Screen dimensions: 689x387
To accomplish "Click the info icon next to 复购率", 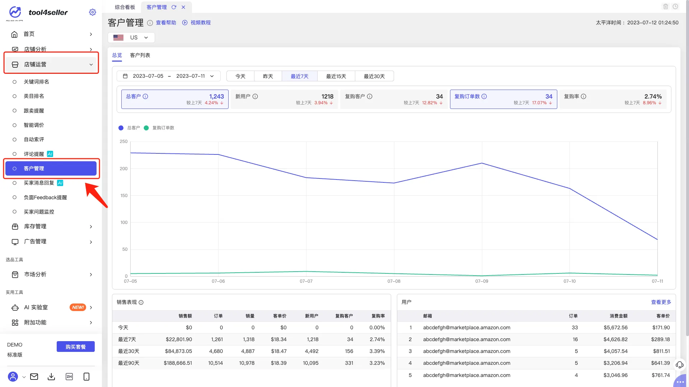I will pyautogui.click(x=583, y=96).
